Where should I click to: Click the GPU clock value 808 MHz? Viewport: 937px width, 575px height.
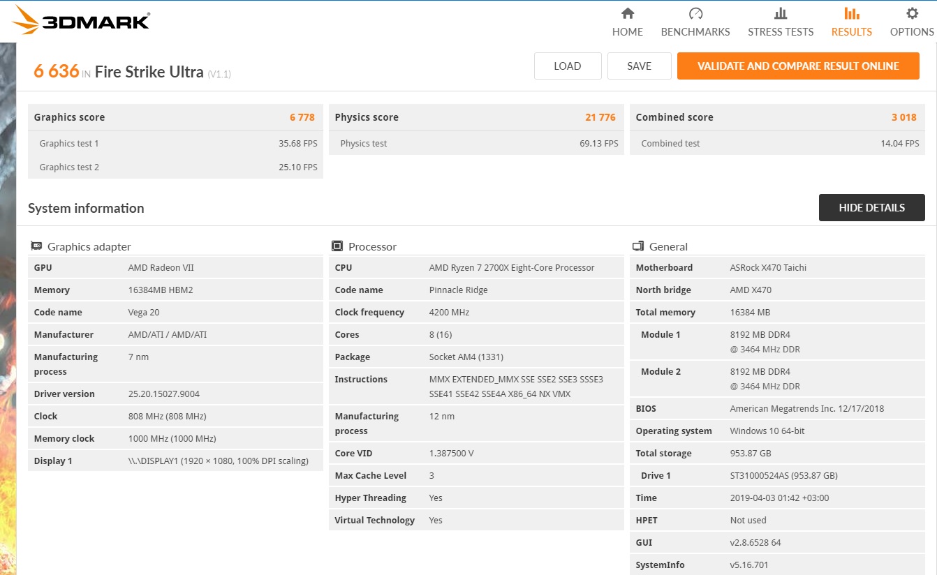point(168,417)
